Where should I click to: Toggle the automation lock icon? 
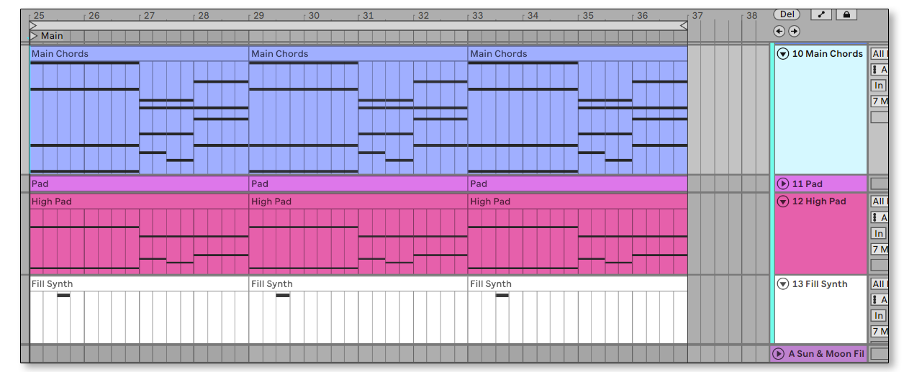coord(846,14)
